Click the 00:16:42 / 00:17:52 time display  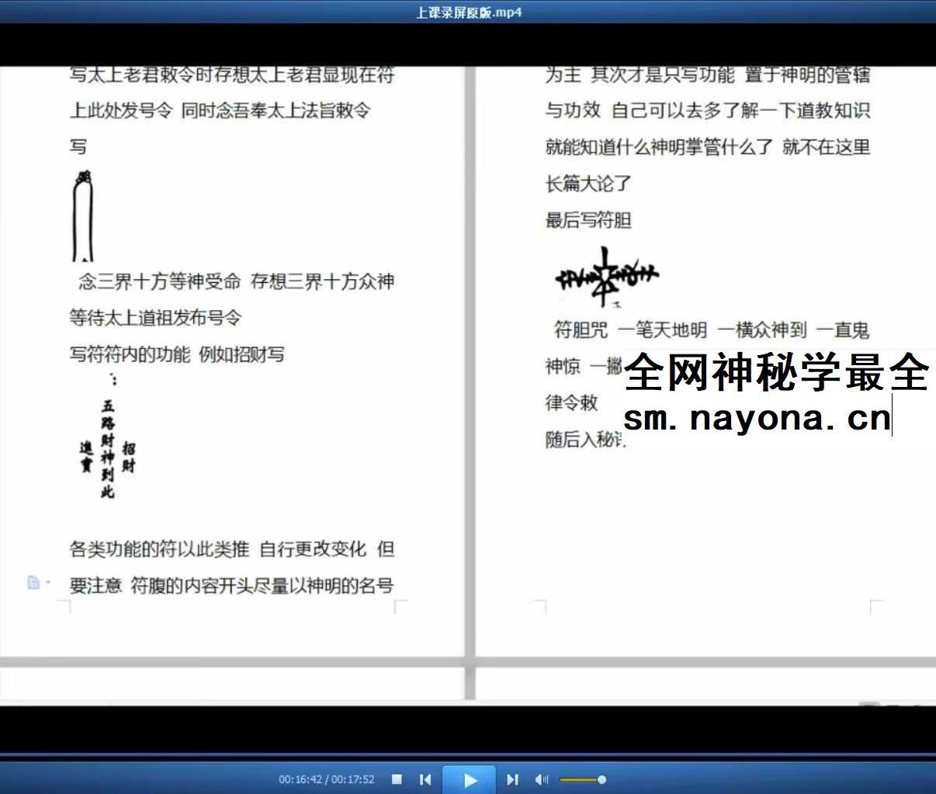(327, 779)
